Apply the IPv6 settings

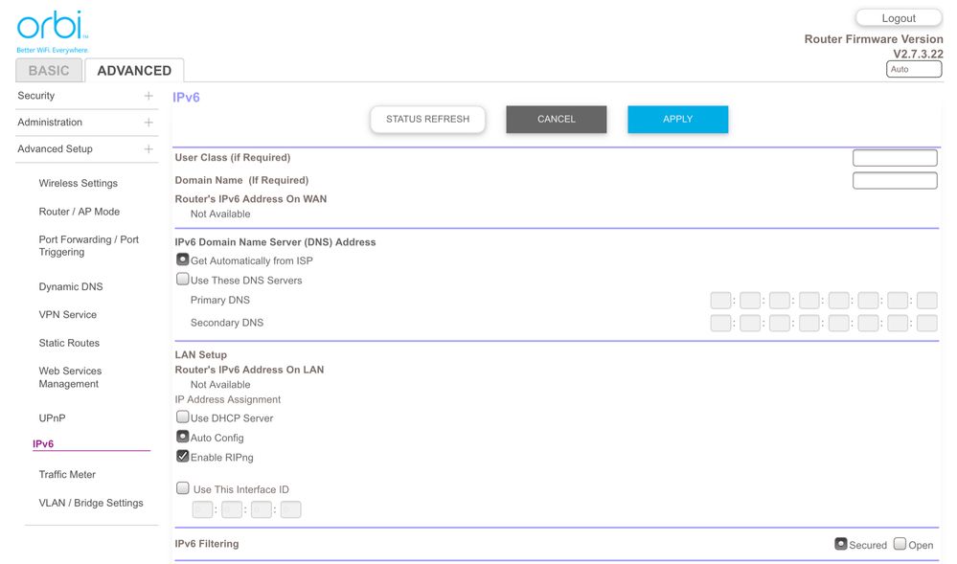coord(677,120)
